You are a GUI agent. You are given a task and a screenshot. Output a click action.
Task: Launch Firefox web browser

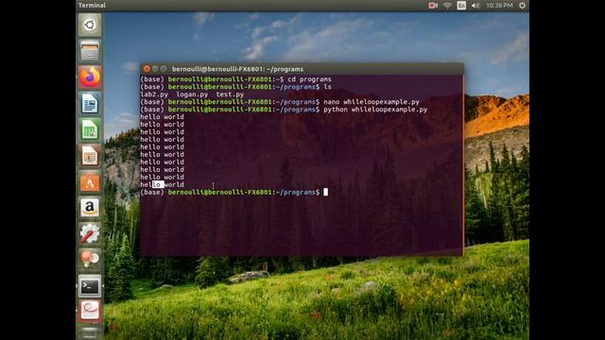click(x=90, y=76)
